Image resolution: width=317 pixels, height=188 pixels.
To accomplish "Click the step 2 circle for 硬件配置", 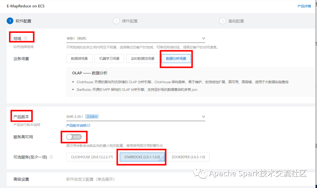I will tap(117, 21).
